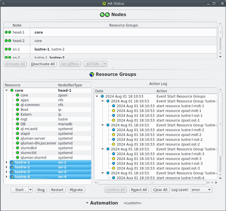Expand the lustre-3 resource group
The height and width of the screenshot is (211, 226).
coord(6,172)
